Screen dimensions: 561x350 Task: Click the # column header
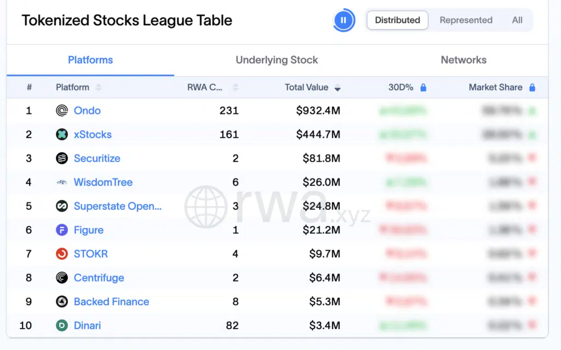(x=29, y=87)
